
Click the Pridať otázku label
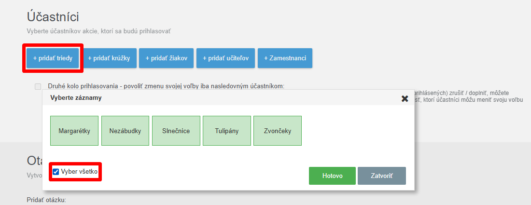click(x=46, y=200)
